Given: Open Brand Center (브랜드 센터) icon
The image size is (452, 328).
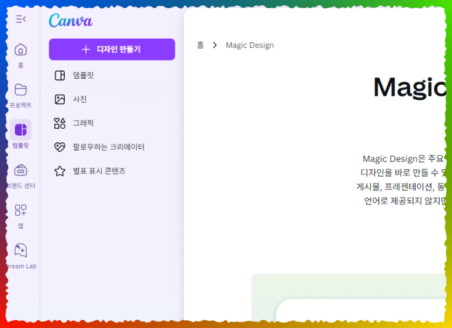Looking at the screenshot, I should (x=21, y=170).
